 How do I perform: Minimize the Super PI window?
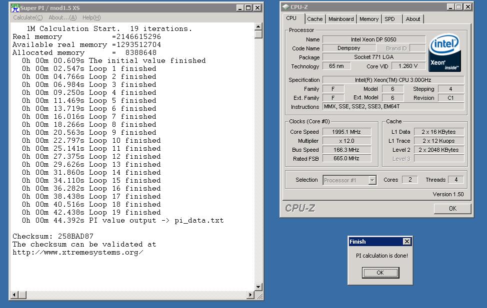pos(239,8)
